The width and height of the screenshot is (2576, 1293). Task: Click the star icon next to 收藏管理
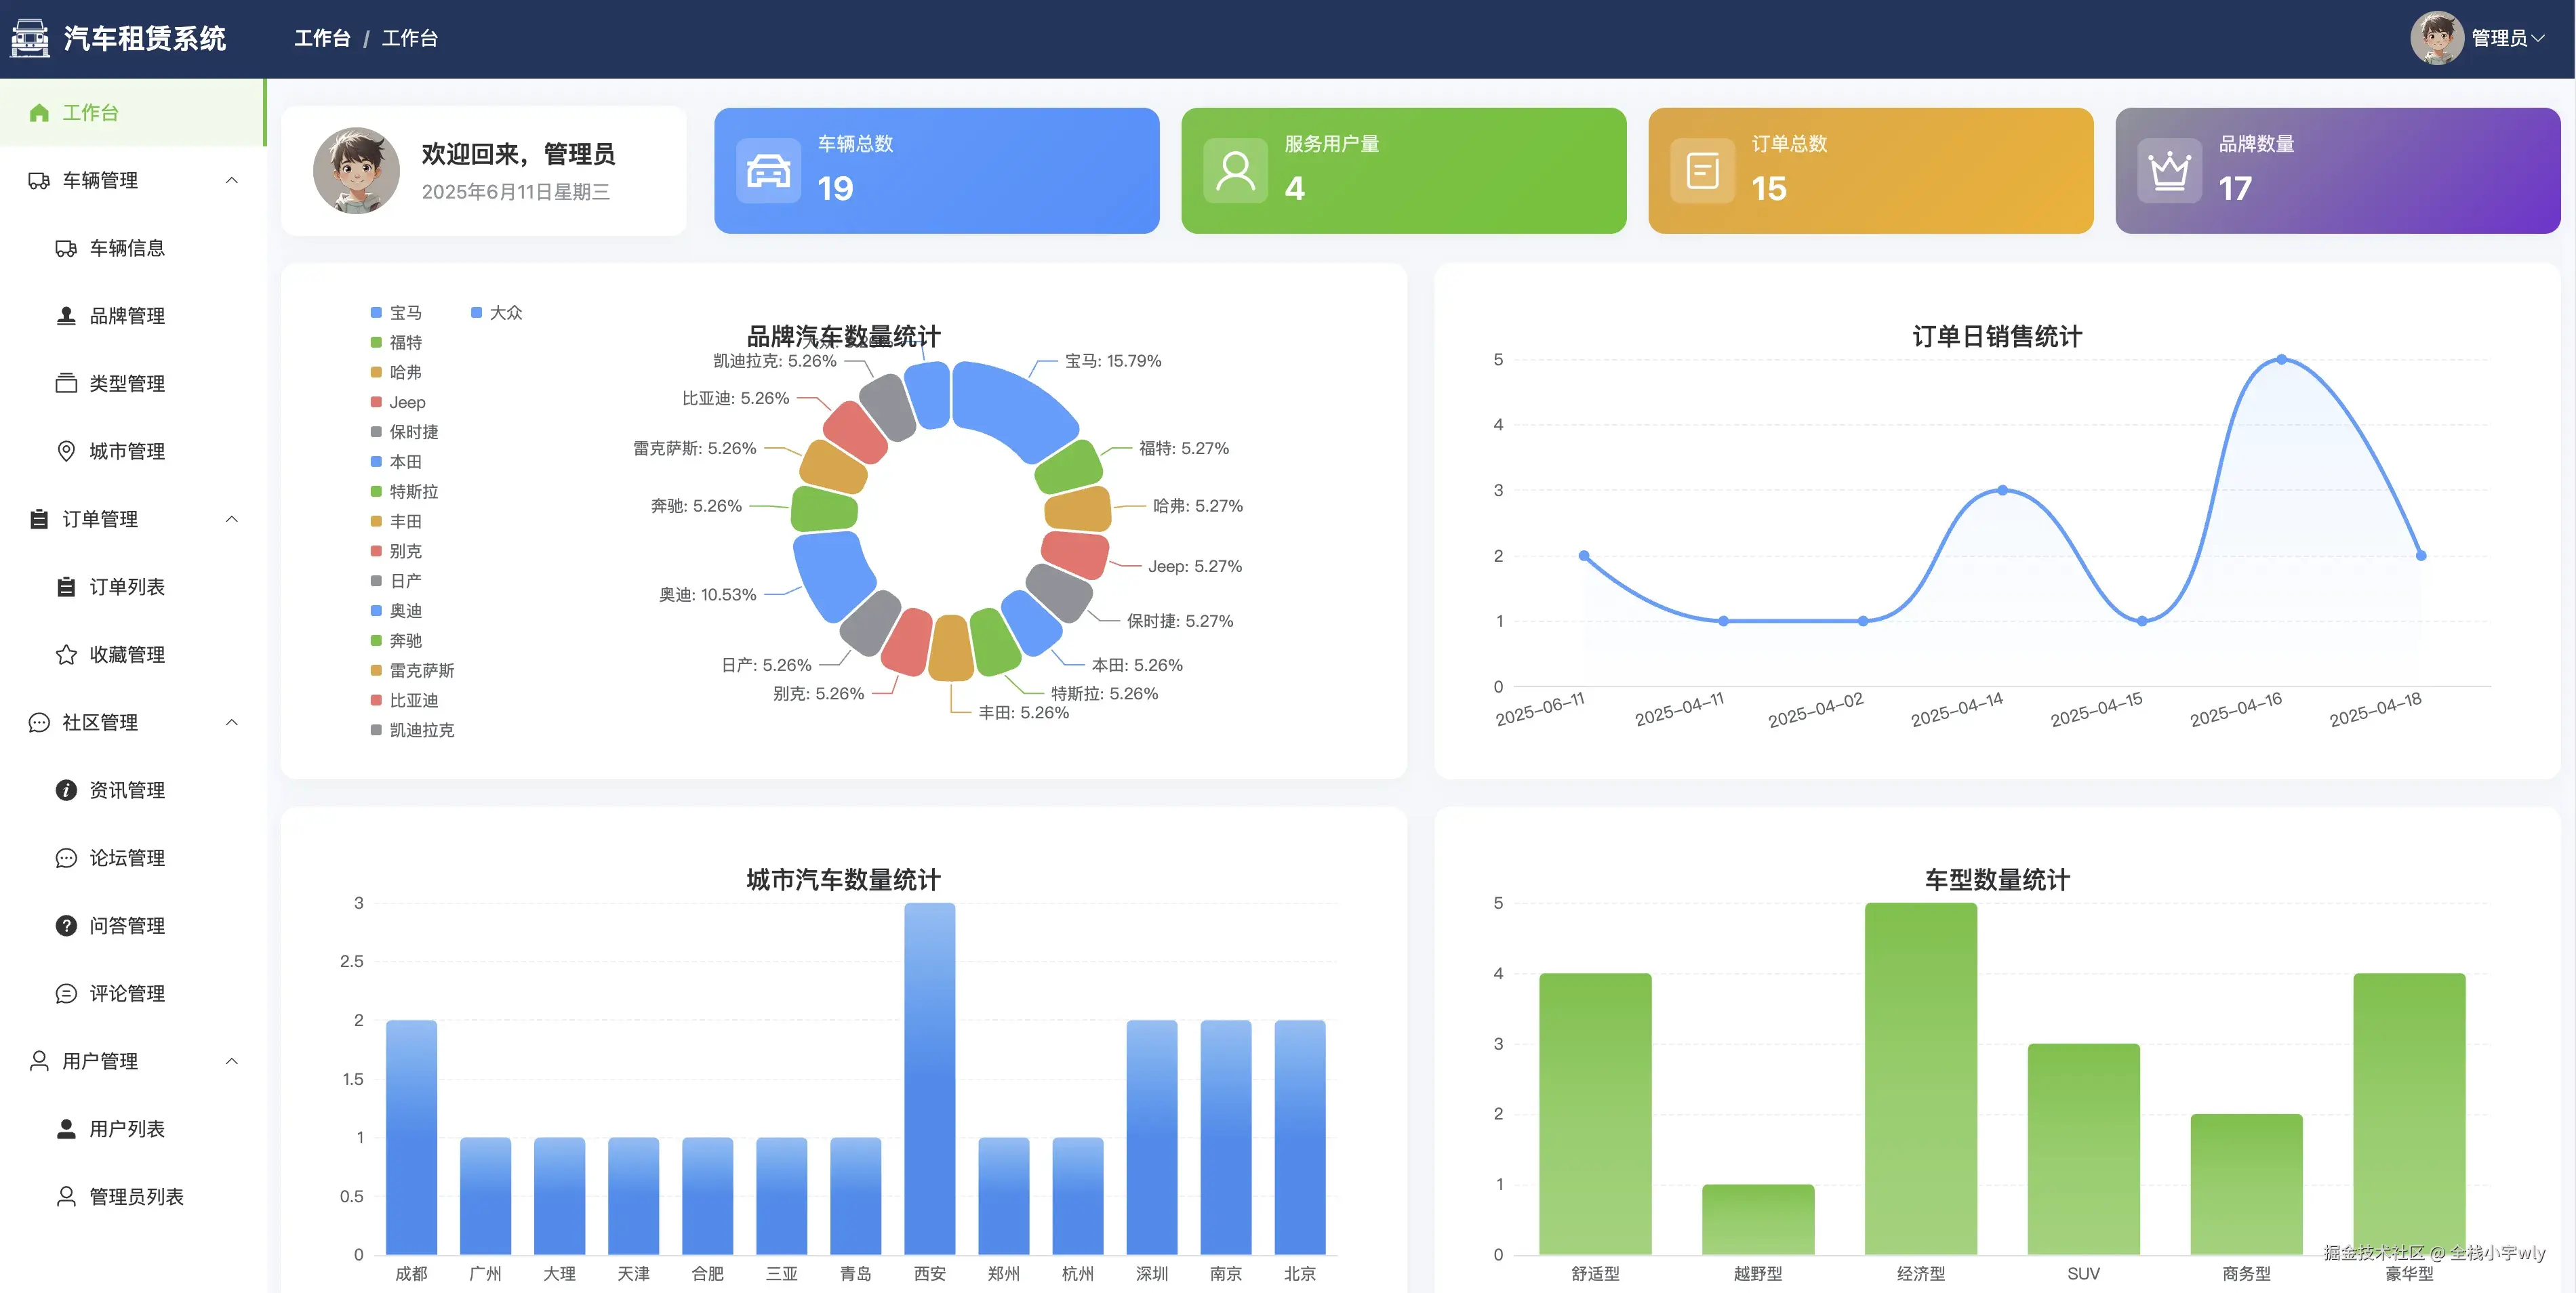(66, 654)
